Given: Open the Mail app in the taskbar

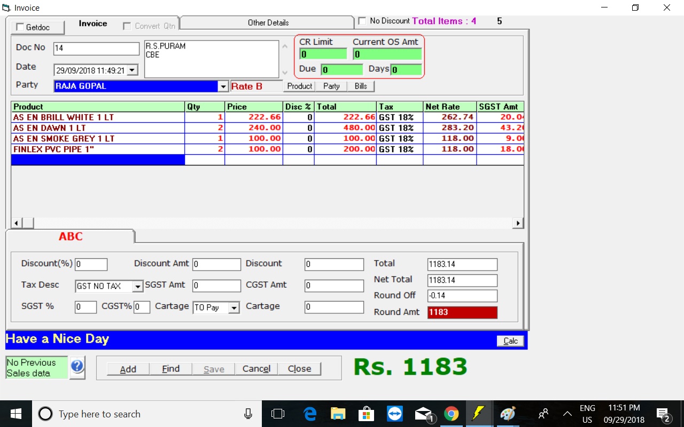Looking at the screenshot, I should [423, 414].
